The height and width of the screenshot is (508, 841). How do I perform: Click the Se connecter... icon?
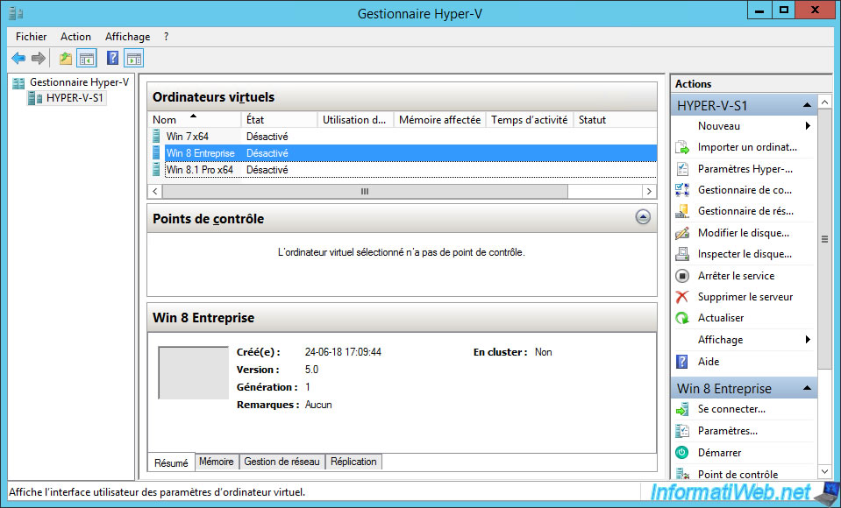click(x=681, y=409)
